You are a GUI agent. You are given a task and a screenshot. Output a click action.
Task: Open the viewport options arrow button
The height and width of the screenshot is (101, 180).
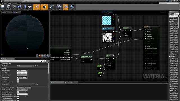[x=2, y=12]
